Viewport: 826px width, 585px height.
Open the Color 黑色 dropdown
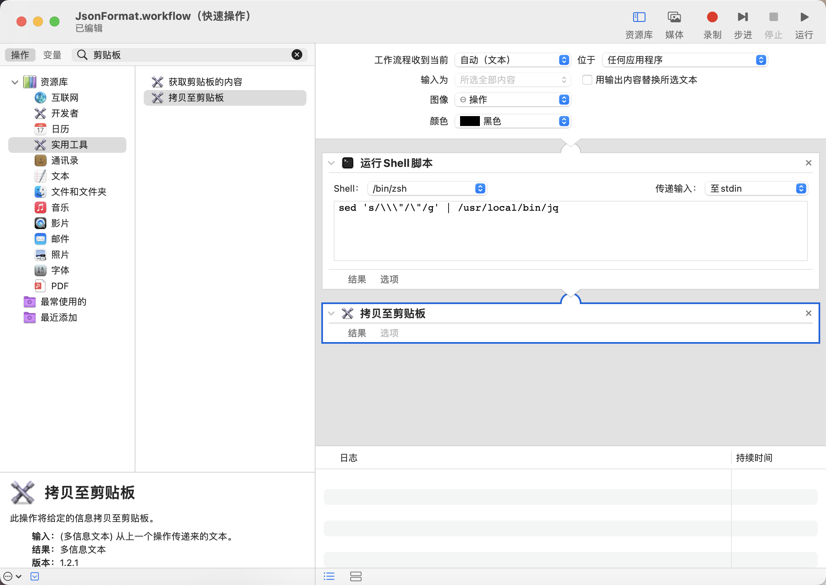pyautogui.click(x=513, y=121)
